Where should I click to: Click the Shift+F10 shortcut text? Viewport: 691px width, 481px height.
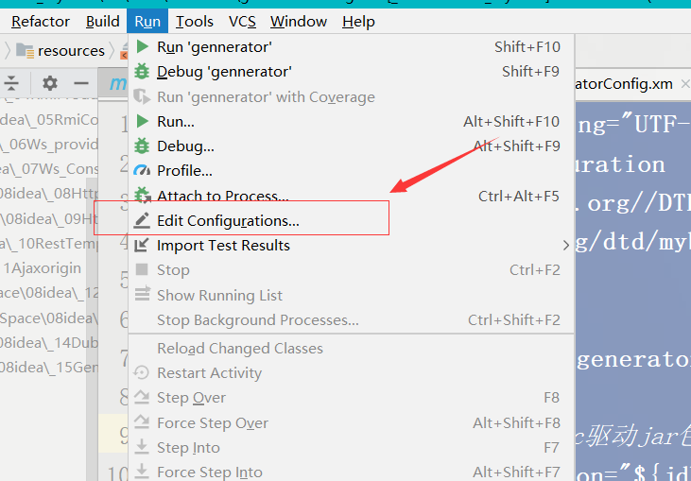click(x=527, y=46)
